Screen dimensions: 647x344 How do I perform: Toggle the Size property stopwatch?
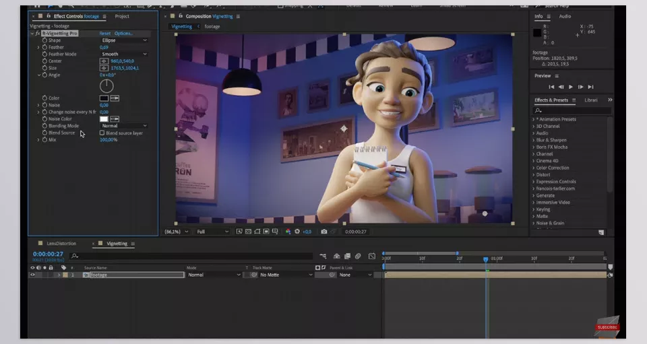pos(44,68)
